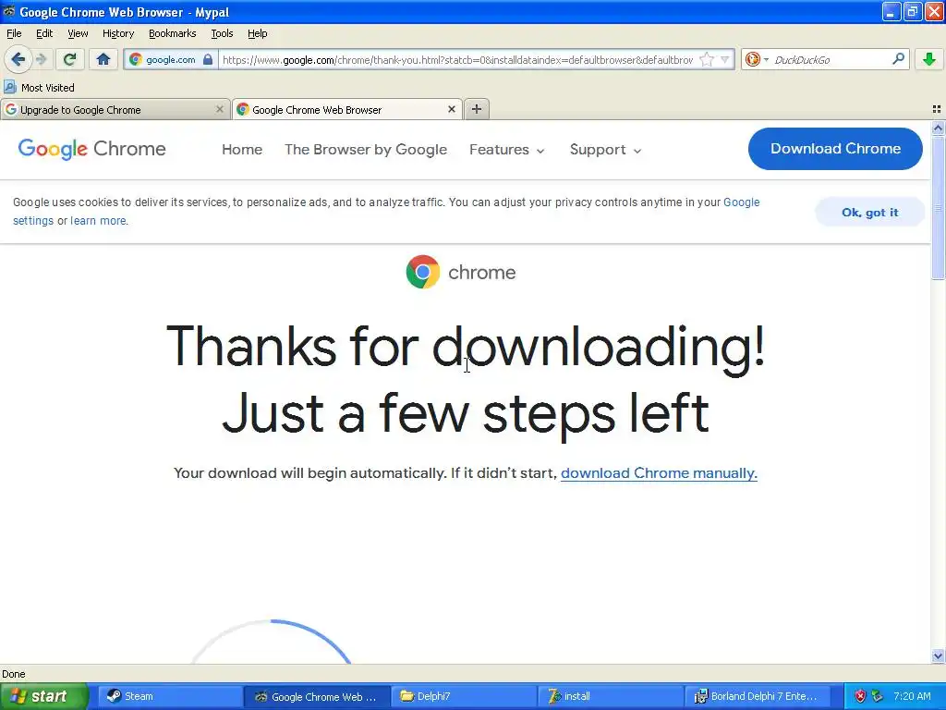Image resolution: width=946 pixels, height=710 pixels.
Task: Go back with the Back arrow button
Action: pos(18,59)
